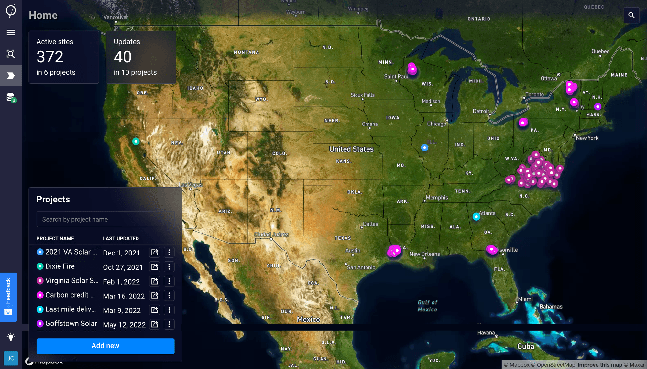
Task: Open more options for Carbon credit project
Action: click(x=169, y=296)
